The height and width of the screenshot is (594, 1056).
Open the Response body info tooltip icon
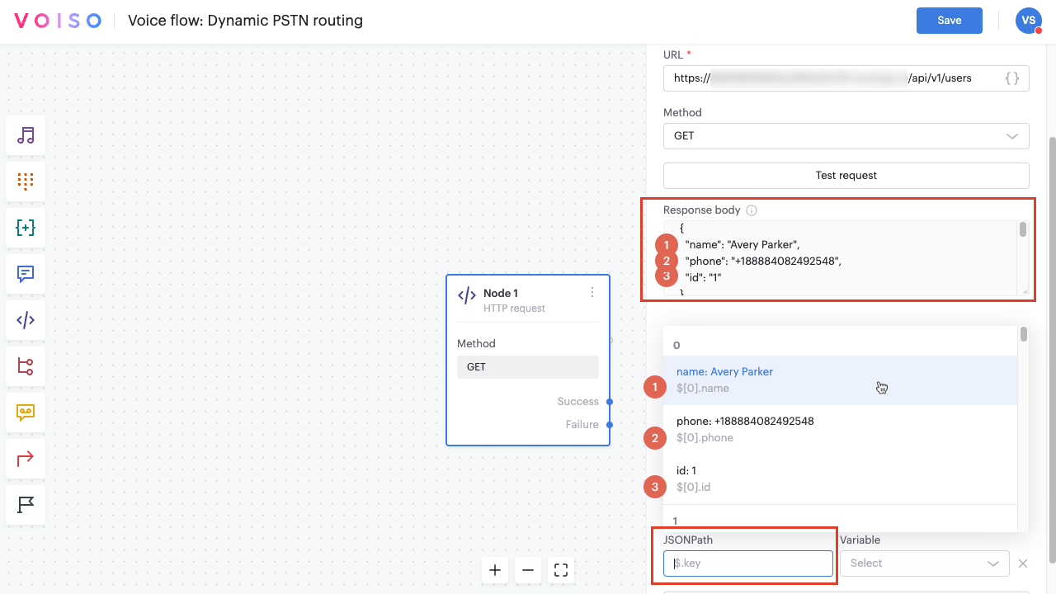point(751,210)
